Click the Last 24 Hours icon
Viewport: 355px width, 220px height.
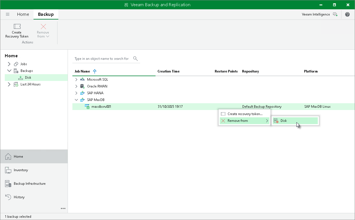[16, 84]
